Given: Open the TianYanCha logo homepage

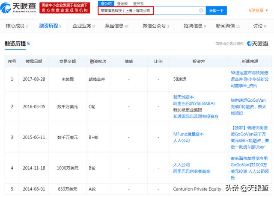Looking at the screenshot, I should [x=18, y=8].
